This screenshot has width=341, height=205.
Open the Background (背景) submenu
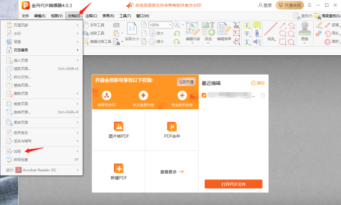[41, 42]
